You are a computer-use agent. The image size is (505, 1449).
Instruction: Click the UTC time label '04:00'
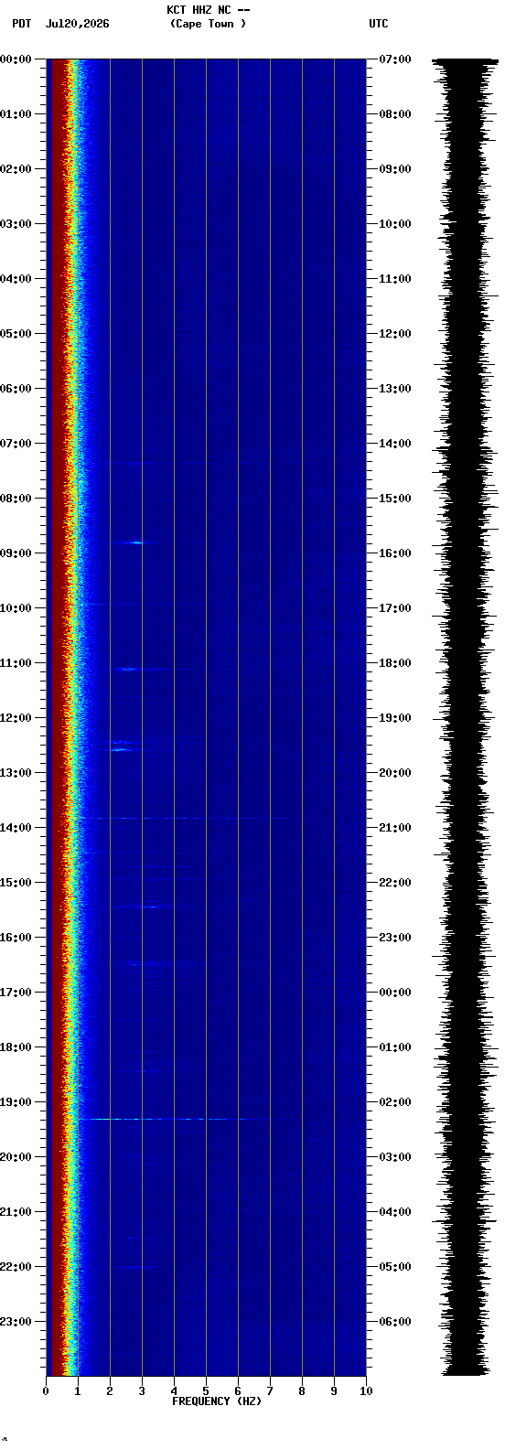click(x=394, y=1212)
